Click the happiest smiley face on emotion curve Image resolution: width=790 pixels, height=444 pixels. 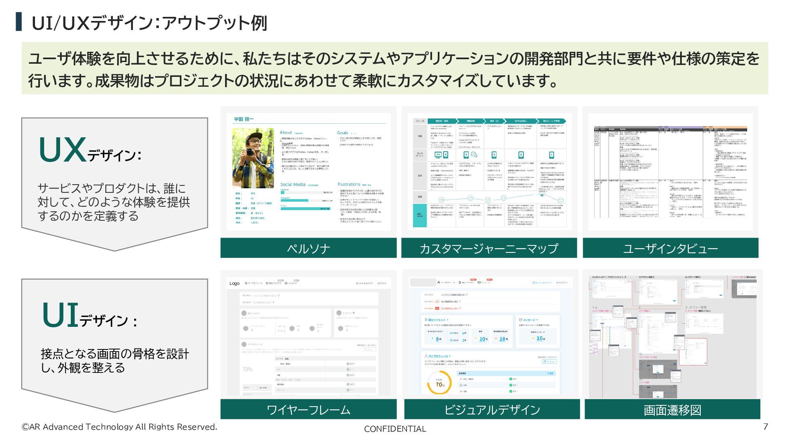542,194
